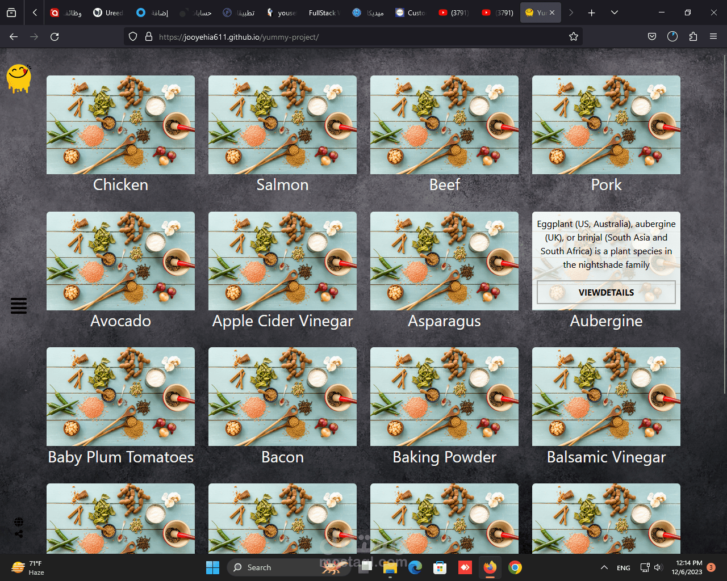This screenshot has width=727, height=581.
Task: Open the Baking Powder image
Action: [x=444, y=397]
